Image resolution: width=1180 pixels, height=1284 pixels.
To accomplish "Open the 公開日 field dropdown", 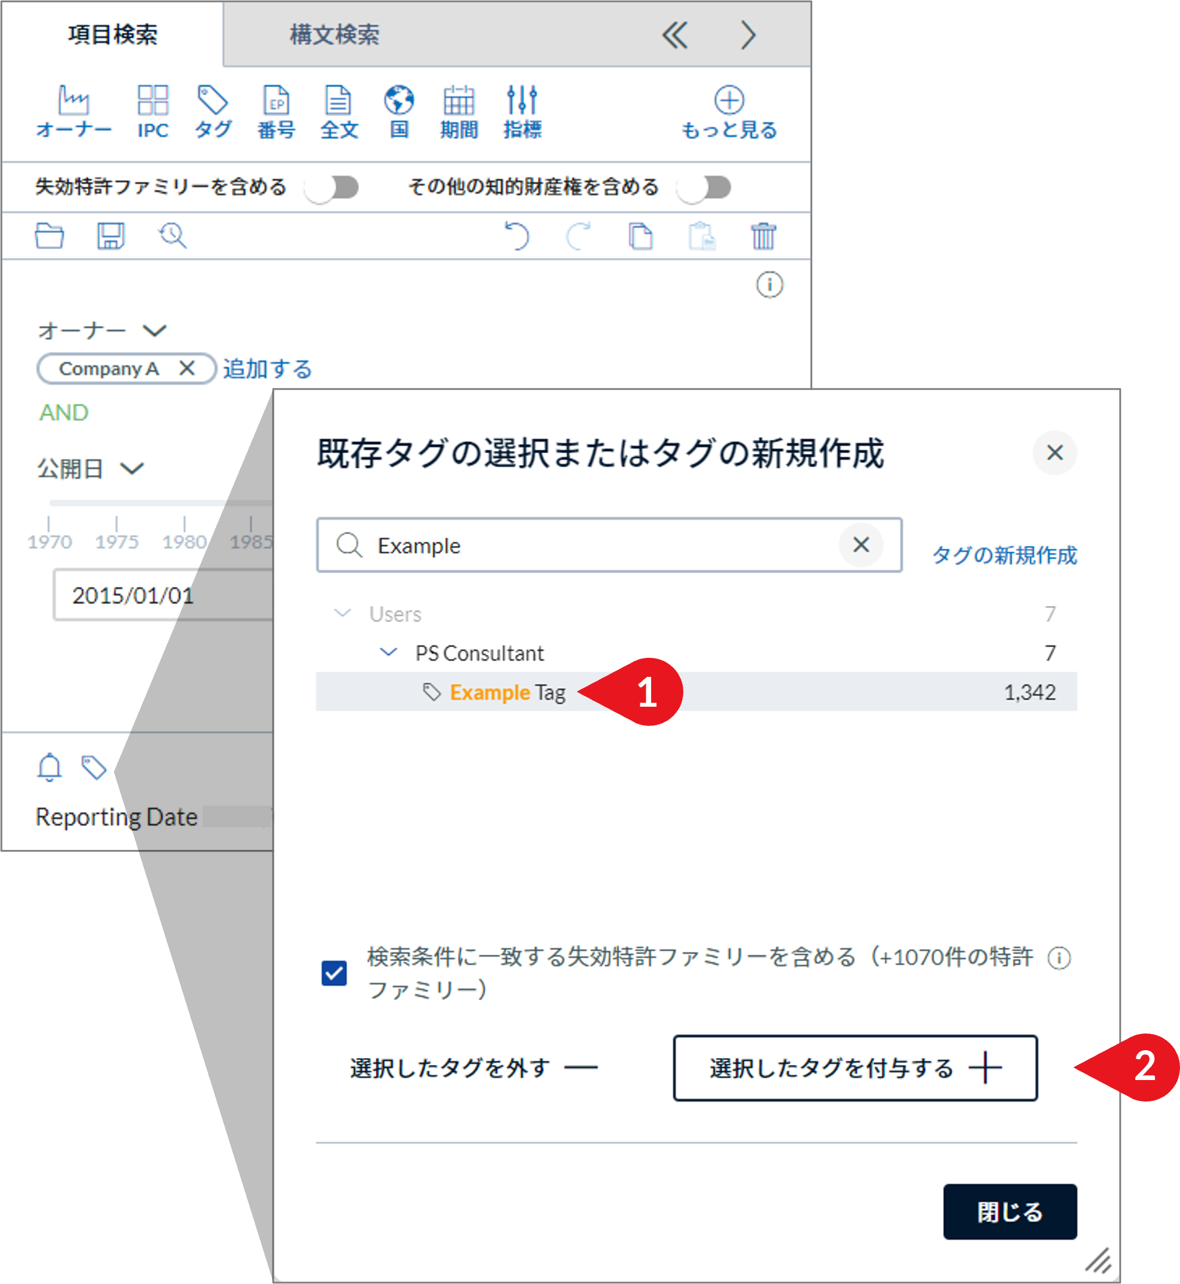I will (x=132, y=469).
